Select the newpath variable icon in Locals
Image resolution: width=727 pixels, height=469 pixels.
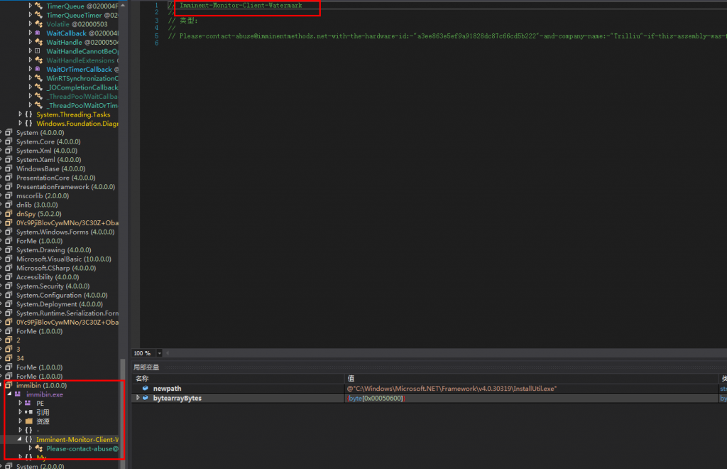[146, 388]
